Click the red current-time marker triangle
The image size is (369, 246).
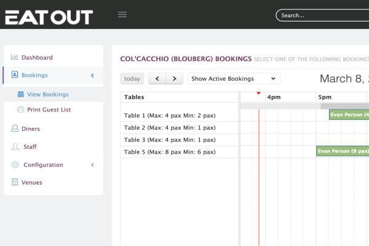click(259, 93)
